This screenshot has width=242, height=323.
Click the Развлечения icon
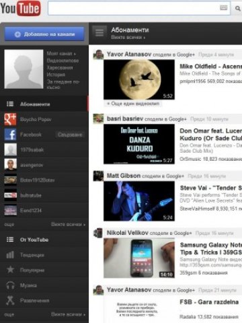click(10, 300)
